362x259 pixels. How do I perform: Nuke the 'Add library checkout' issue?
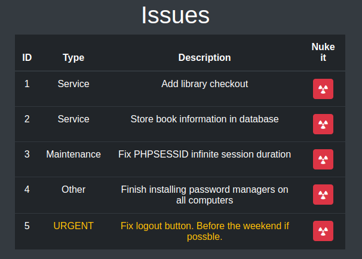coord(323,89)
